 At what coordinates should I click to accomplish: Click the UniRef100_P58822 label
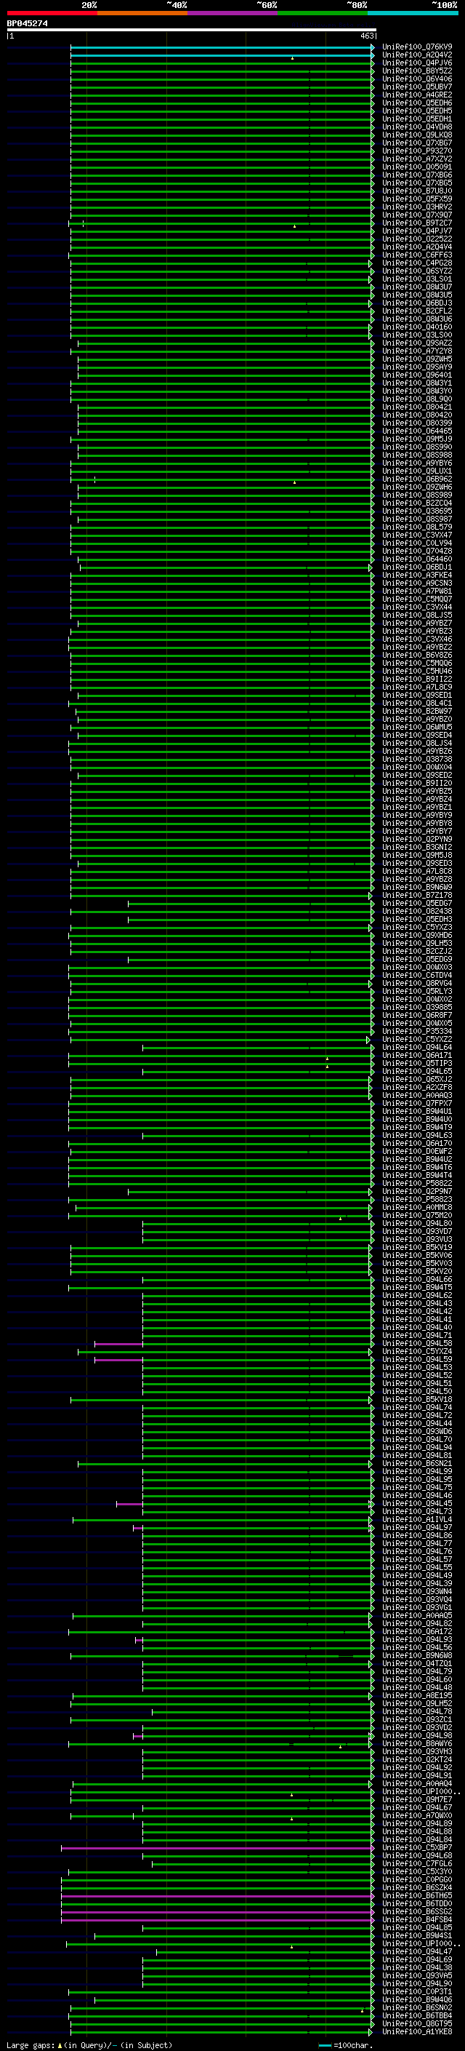click(x=417, y=1183)
